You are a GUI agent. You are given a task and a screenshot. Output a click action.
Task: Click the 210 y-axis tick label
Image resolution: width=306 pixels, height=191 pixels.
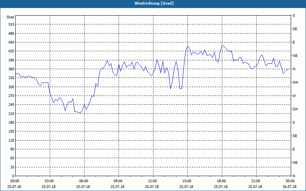(x=11, y=113)
